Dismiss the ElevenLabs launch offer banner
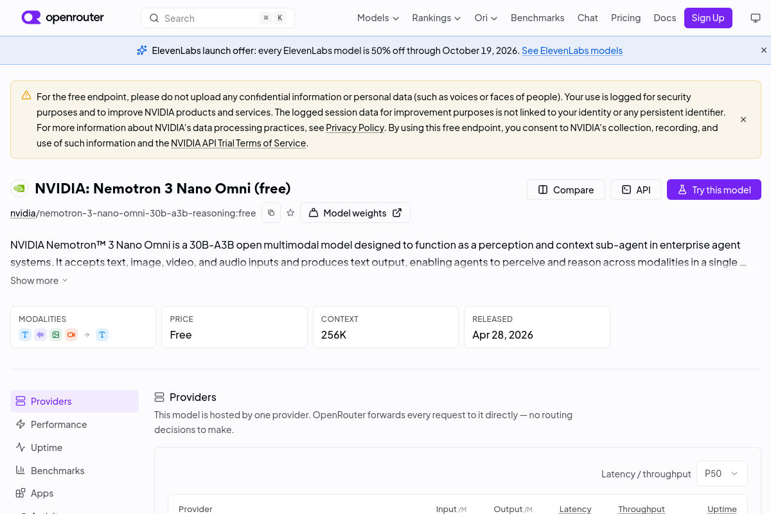771x514 pixels. pyautogui.click(x=764, y=50)
